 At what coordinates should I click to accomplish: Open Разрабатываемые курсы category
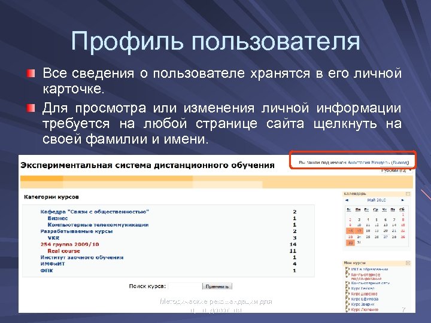click(x=77, y=231)
